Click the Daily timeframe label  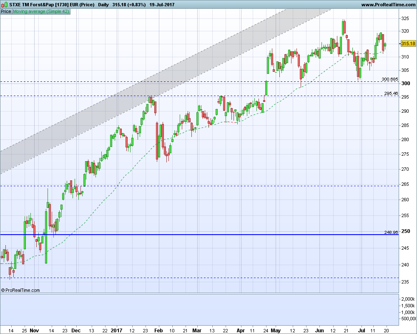103,5
